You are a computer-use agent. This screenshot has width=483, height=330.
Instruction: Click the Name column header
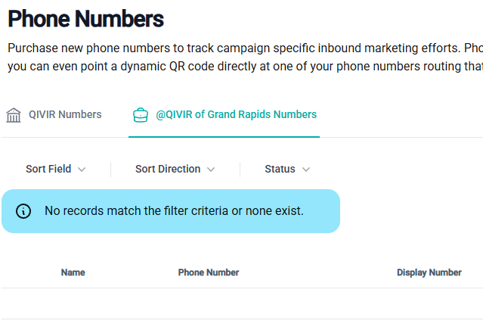tap(73, 272)
